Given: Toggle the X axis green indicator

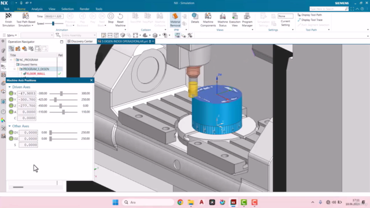Looking at the screenshot, I should [x=11, y=94].
